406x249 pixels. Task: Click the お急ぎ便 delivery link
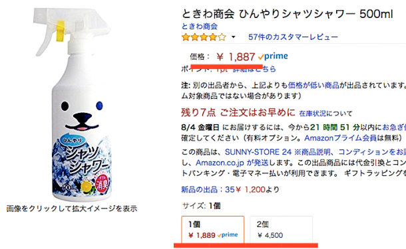394,127
